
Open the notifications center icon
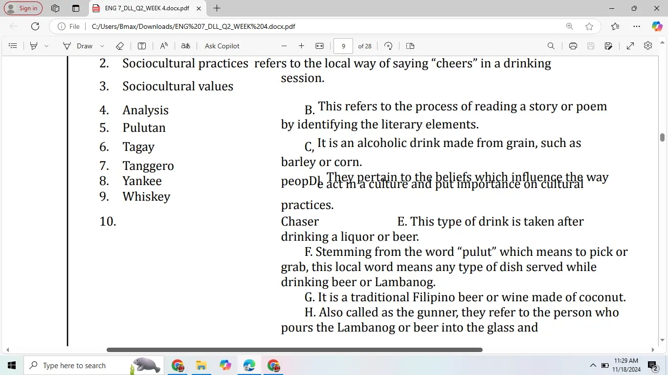653,365
